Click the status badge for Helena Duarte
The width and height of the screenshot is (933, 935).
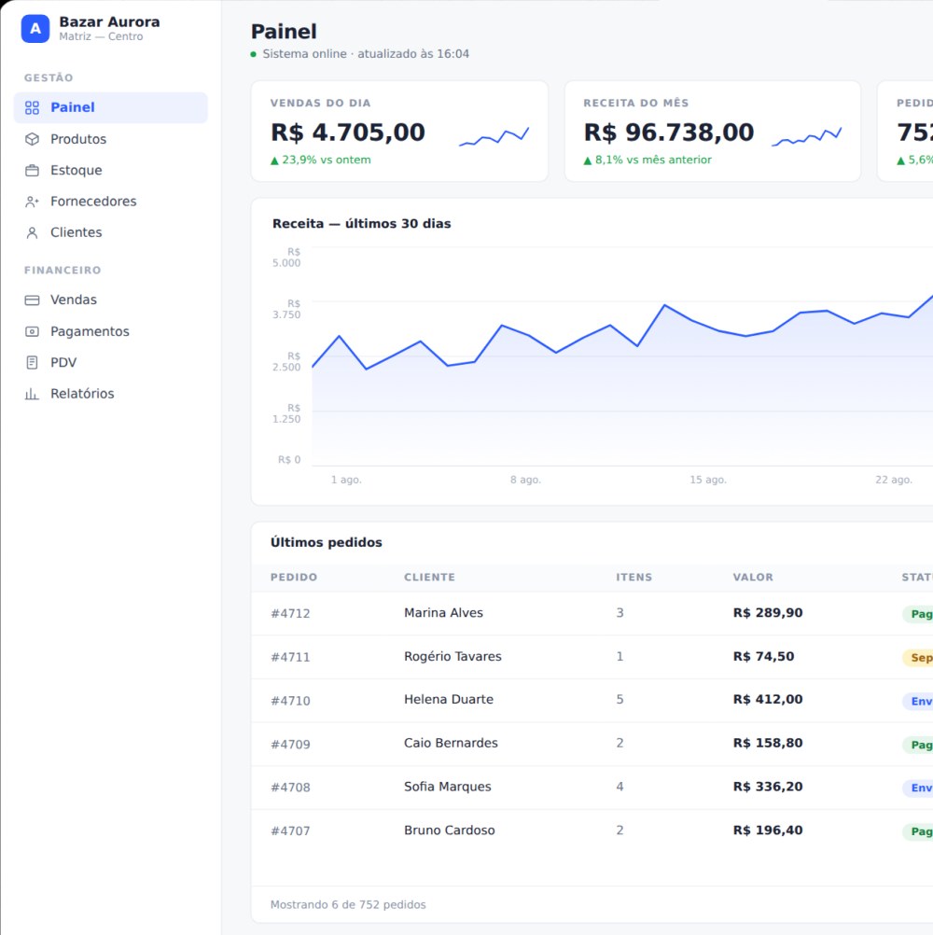click(918, 702)
